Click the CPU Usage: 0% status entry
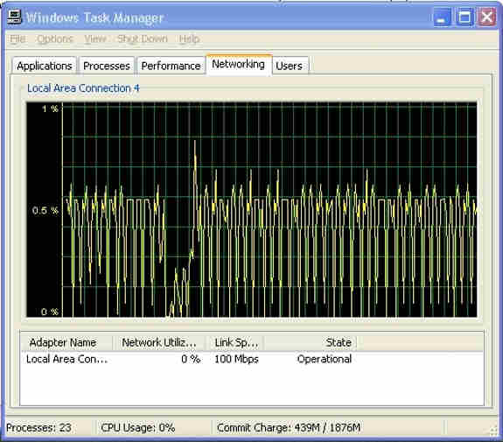This screenshot has width=503, height=442. pos(138,427)
